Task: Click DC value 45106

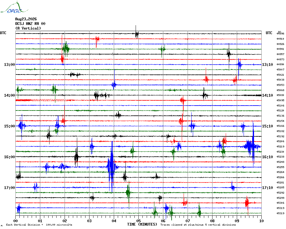Action: 280,106
